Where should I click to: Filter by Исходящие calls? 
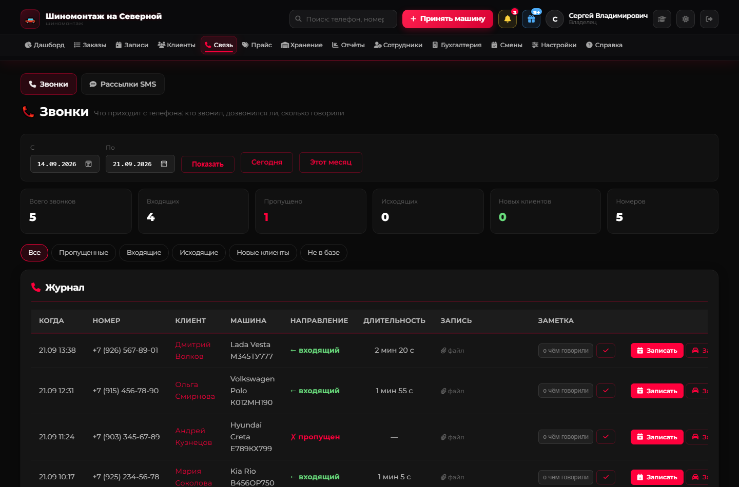pyautogui.click(x=199, y=253)
